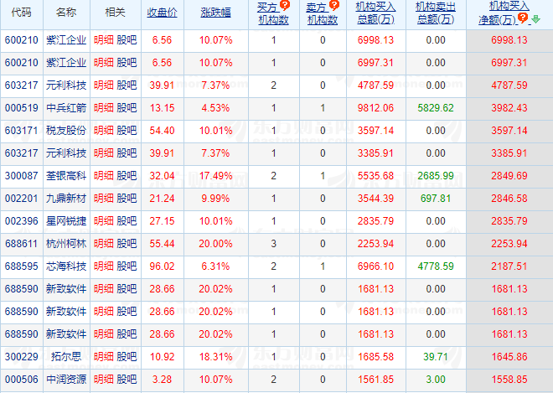Screen dimensions: 553x393
Task: Open 明细 for 中兵红箭
Action: pos(104,108)
